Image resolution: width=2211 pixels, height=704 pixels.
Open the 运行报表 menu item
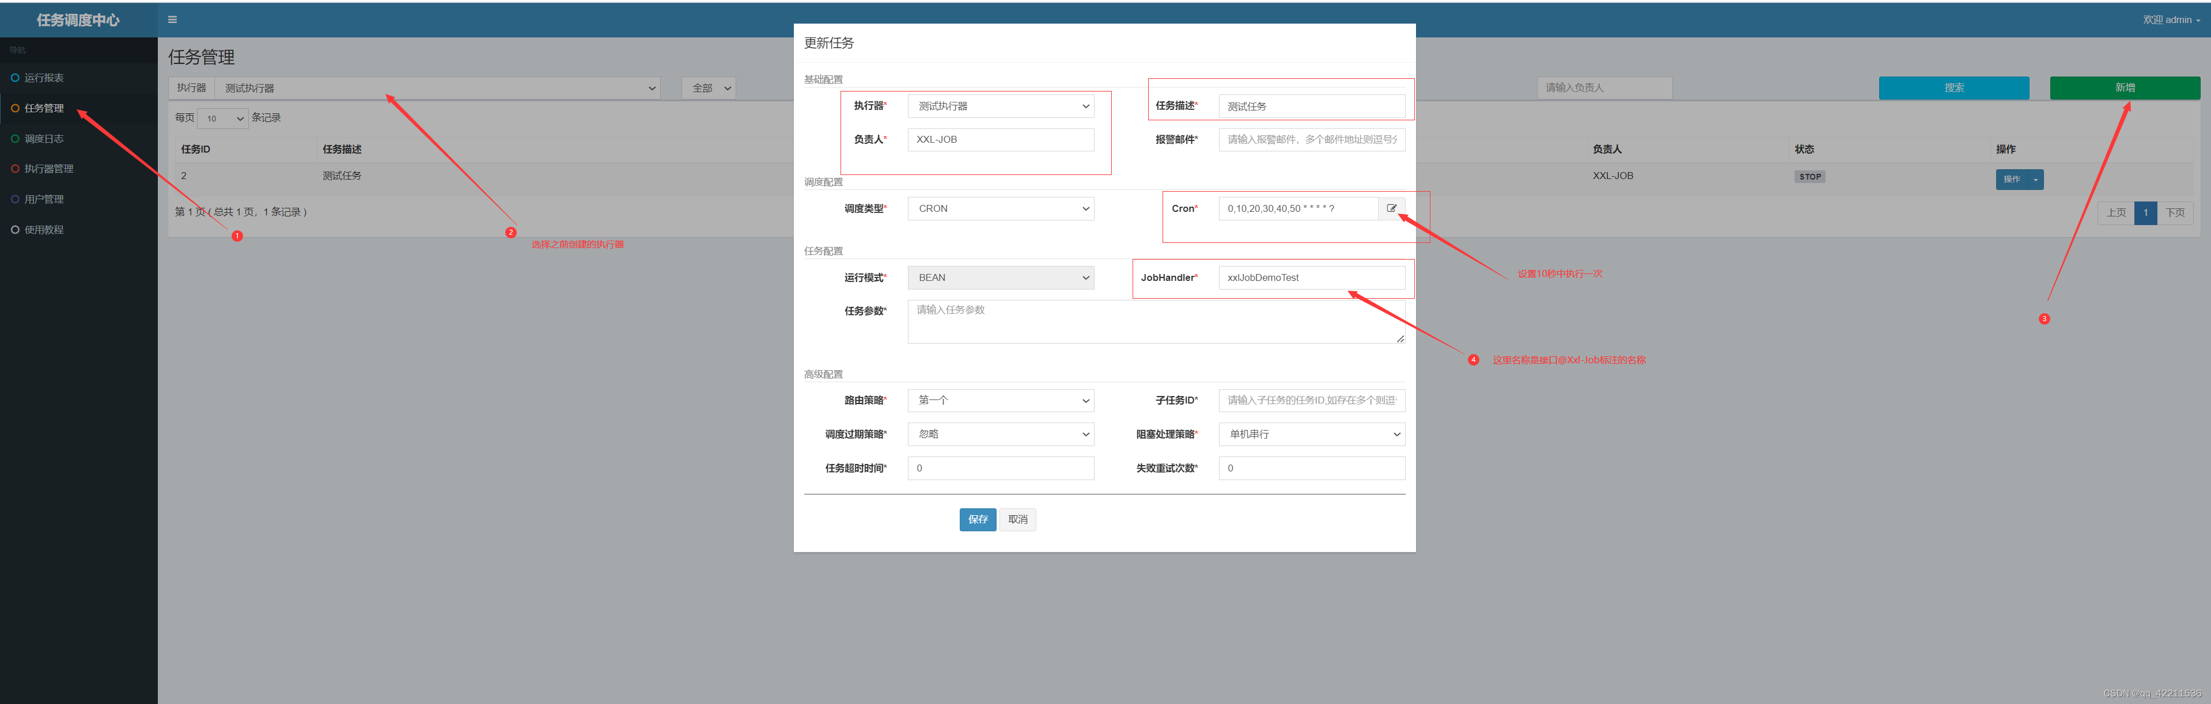79,78
